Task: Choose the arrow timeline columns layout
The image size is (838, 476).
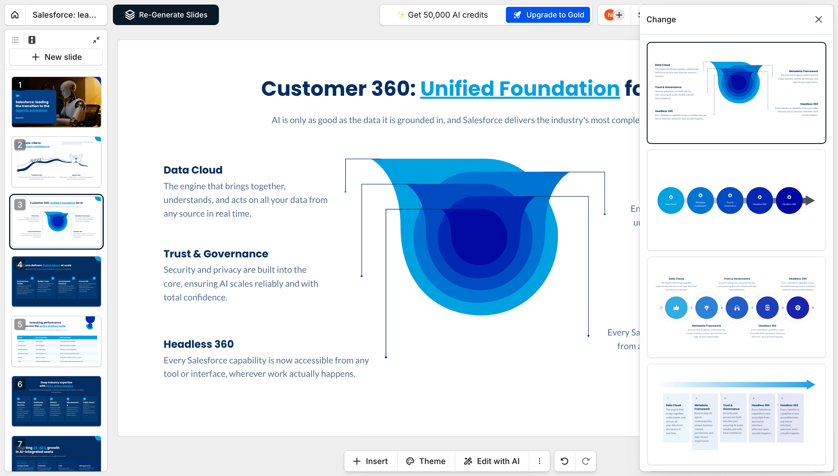Action: click(x=736, y=414)
